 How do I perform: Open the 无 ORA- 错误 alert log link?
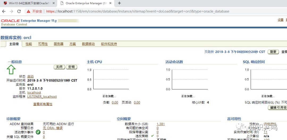[x=53, y=128]
